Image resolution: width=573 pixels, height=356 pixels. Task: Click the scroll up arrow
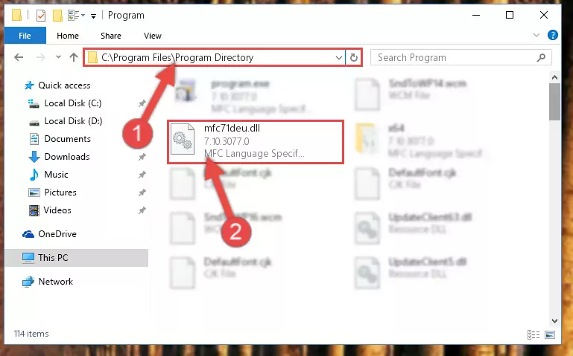pyautogui.click(x=554, y=77)
